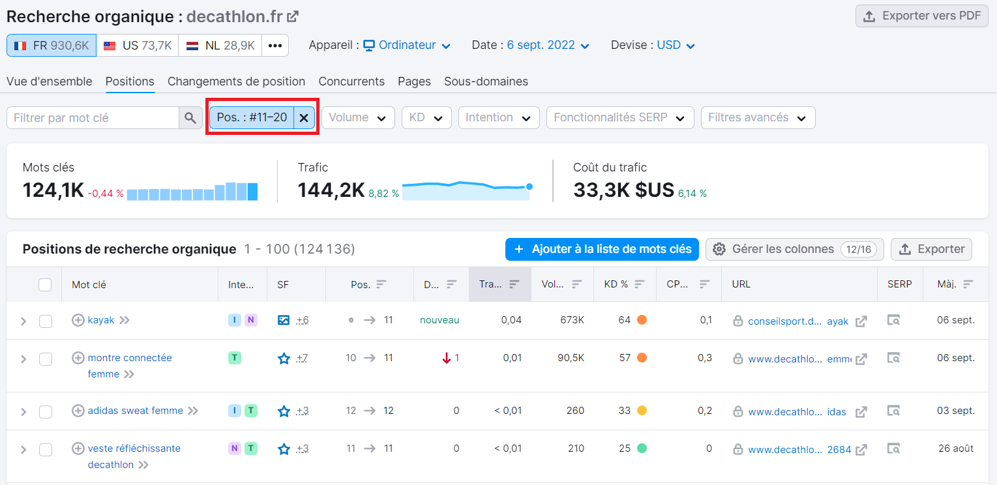This screenshot has width=997, height=485.
Task: View SERP snapshot for veste réfléchissante decathlon
Action: [x=894, y=448]
